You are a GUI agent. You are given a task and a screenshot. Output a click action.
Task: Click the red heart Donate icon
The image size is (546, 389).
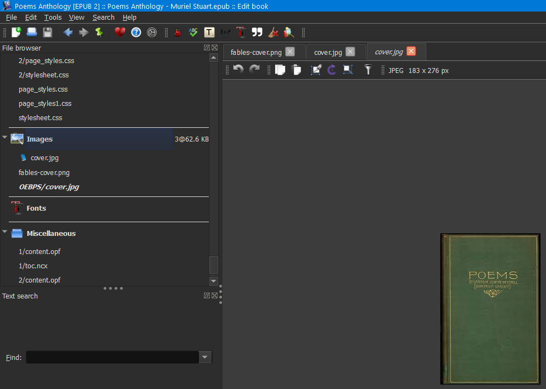point(120,32)
